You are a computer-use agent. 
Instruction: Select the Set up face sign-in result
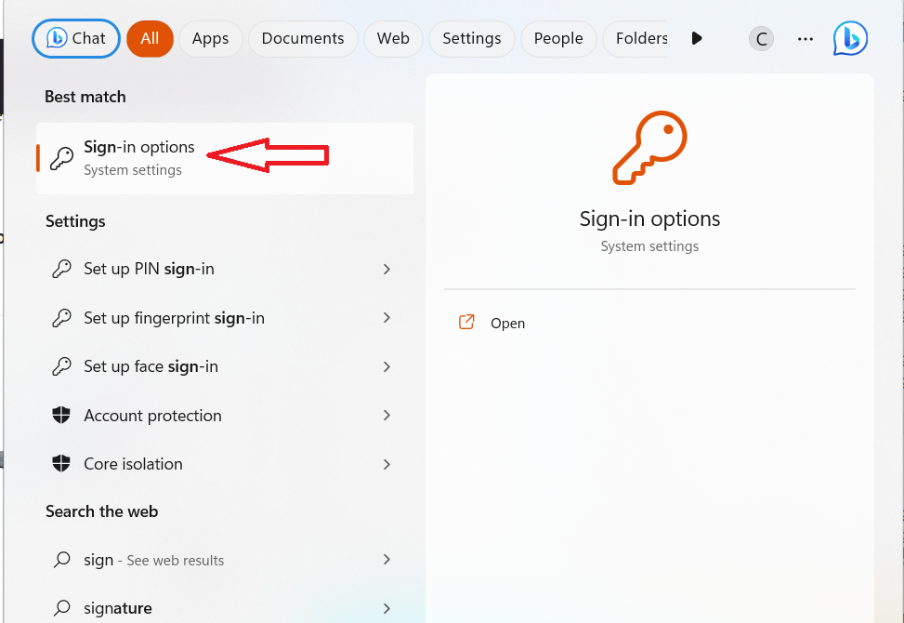click(151, 366)
